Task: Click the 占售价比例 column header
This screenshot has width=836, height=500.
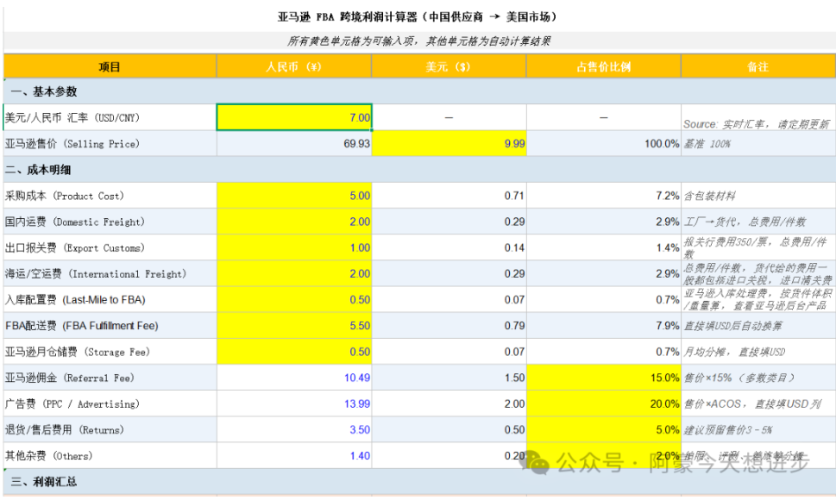Action: (604, 66)
